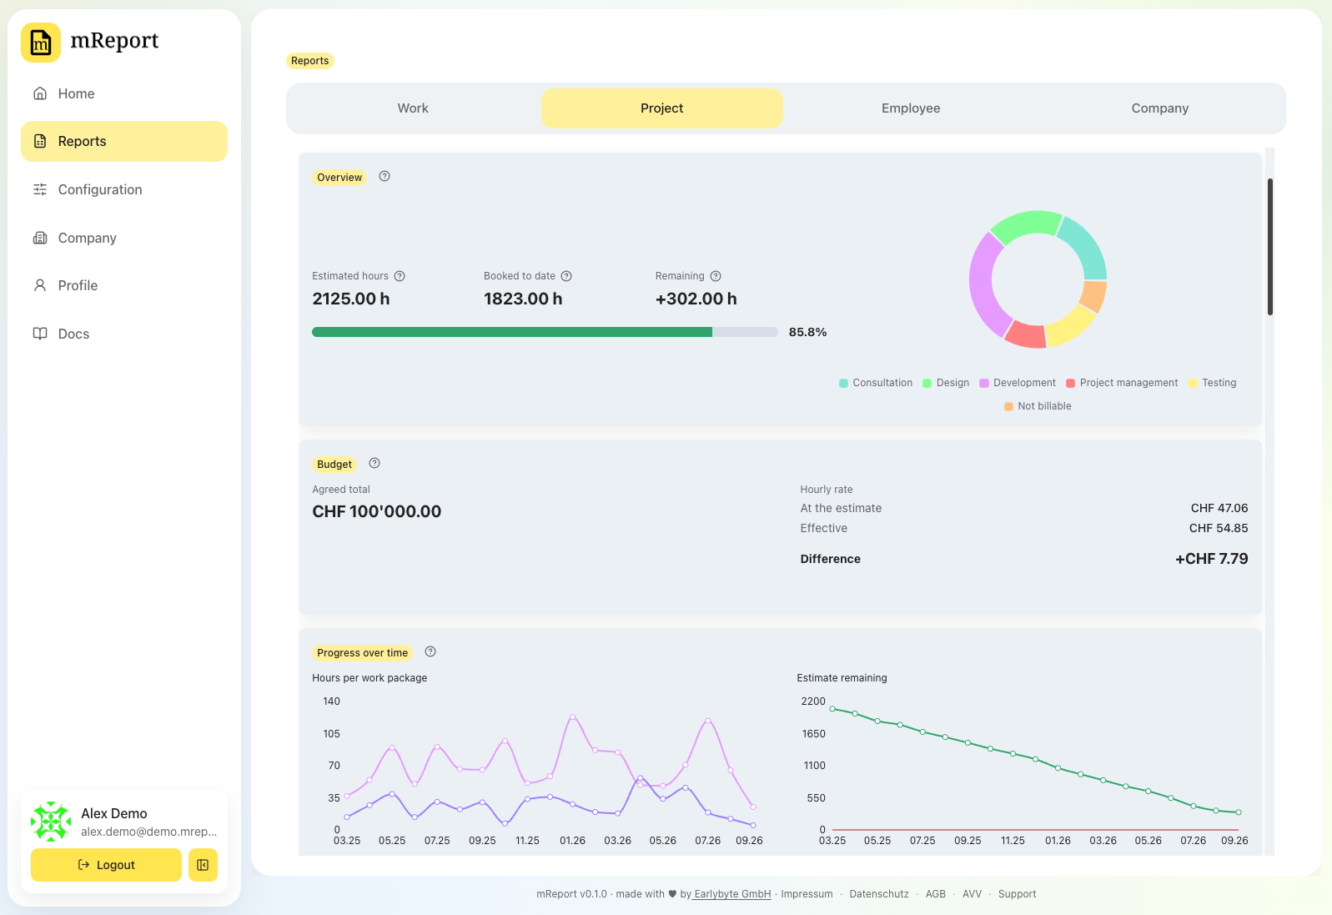The width and height of the screenshot is (1332, 915).
Task: Open the Impressum footer link
Action: 807,894
